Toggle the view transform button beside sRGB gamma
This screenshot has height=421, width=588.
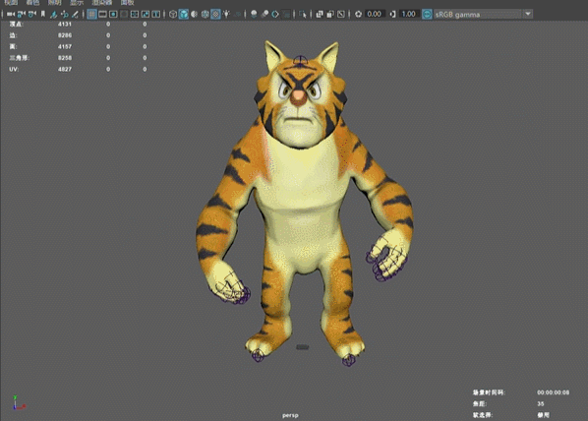click(x=427, y=14)
